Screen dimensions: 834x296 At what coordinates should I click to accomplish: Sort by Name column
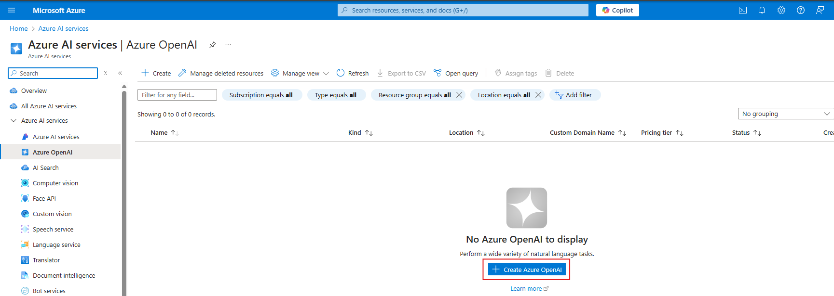click(x=164, y=132)
